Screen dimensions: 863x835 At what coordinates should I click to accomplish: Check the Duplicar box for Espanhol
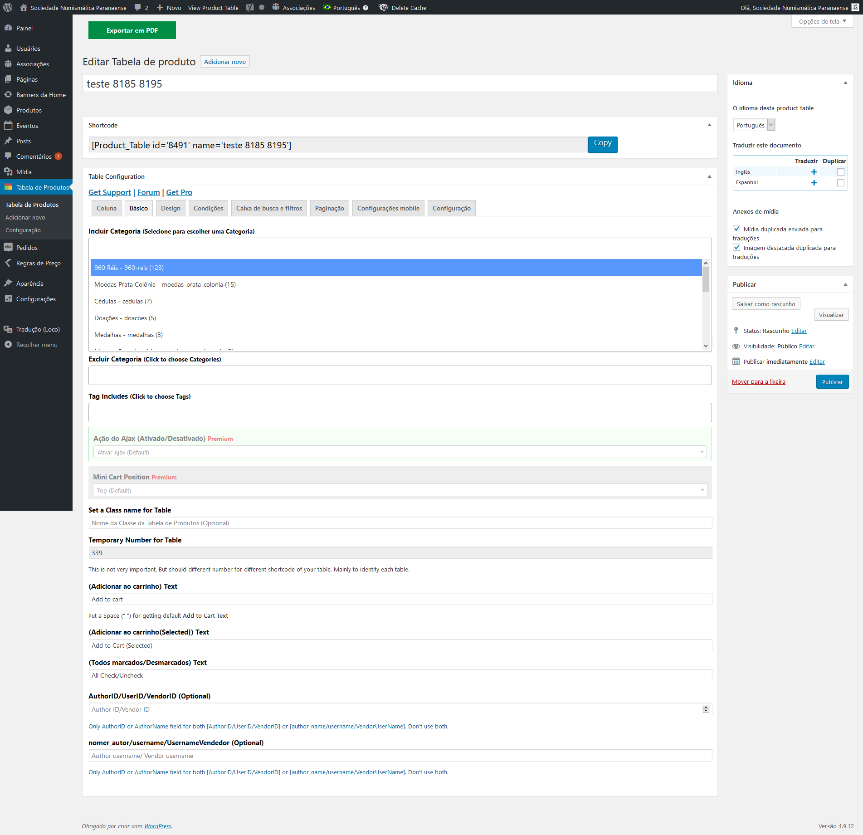coord(841,183)
